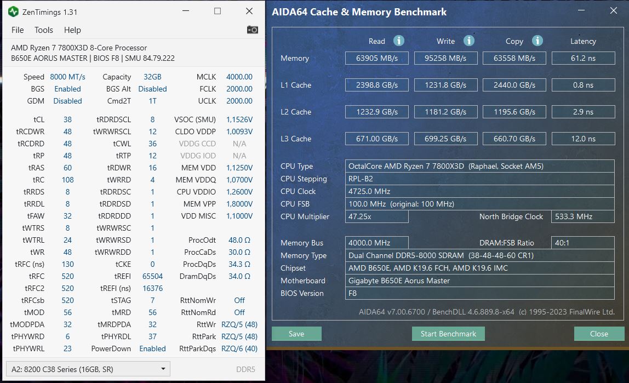This screenshot has height=383, width=629.
Task: Close the AIDA64 window with X
Action: tap(613, 11)
